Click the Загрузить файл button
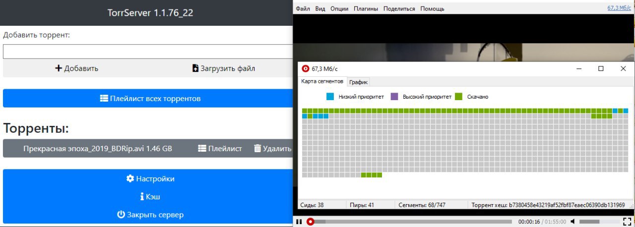The width and height of the screenshot is (635, 227). click(x=223, y=68)
